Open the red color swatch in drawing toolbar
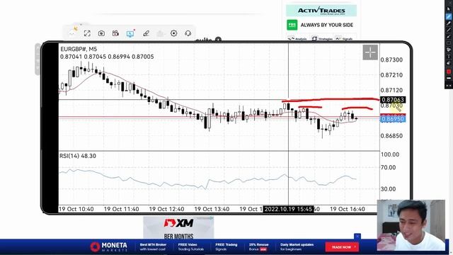This screenshot has width=453, height=255. (449, 72)
